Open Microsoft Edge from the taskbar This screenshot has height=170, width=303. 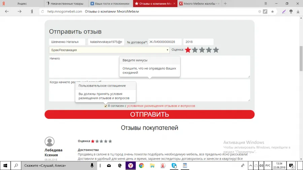point(120,165)
